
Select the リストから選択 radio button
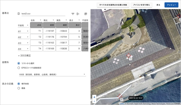tap(19, 63)
